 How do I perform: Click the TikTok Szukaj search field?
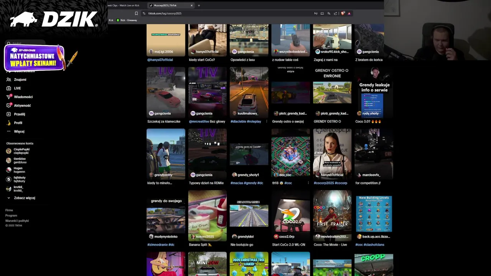[x=25, y=43]
